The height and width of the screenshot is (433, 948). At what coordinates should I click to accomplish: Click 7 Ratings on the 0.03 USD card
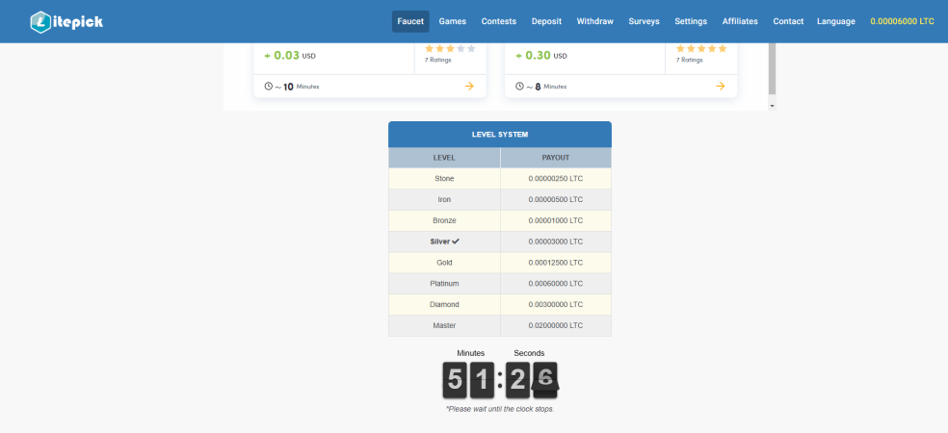[437, 60]
